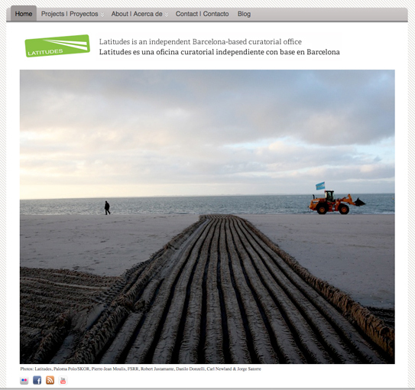Viewport: 415px width, 390px height.
Task: Open the Flickr social icon
Action: pyautogui.click(x=24, y=381)
